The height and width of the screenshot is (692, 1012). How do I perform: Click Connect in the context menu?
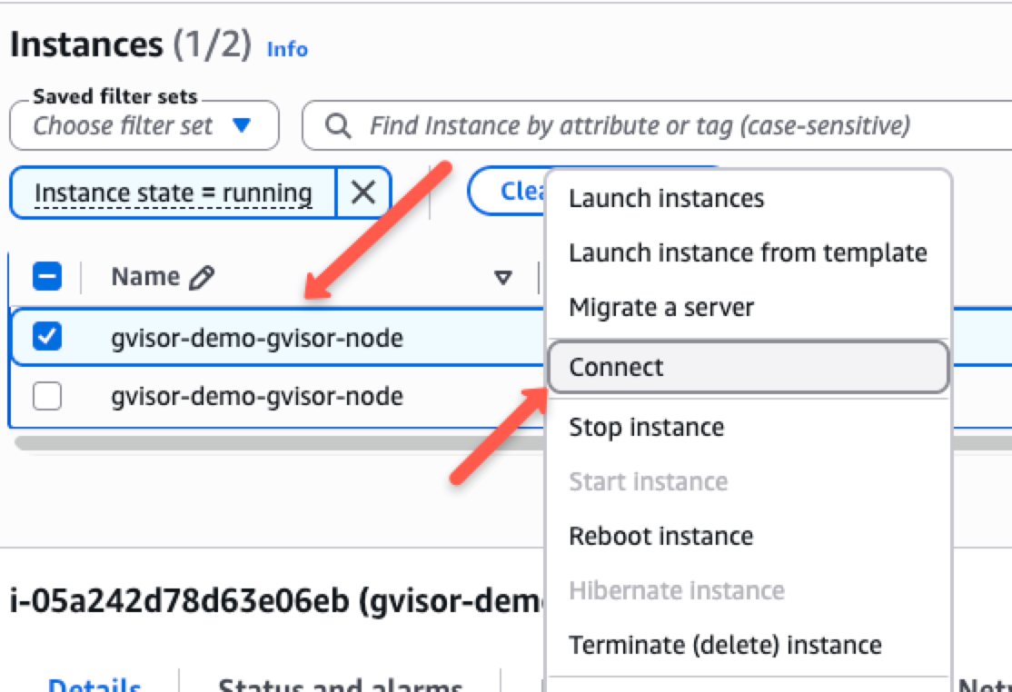(x=749, y=367)
